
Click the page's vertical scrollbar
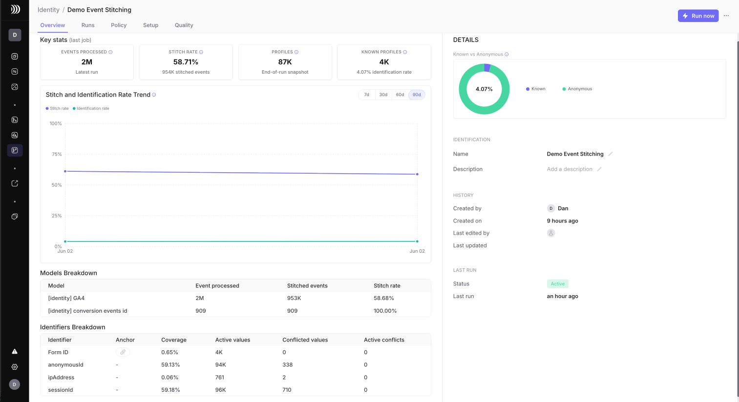pyautogui.click(x=738, y=219)
